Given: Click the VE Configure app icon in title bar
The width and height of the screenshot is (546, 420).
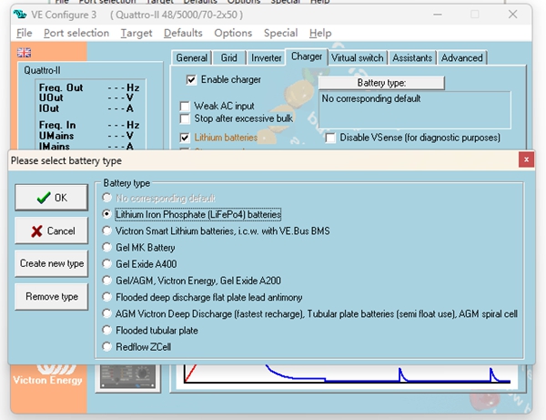Looking at the screenshot, I should click(x=20, y=15).
